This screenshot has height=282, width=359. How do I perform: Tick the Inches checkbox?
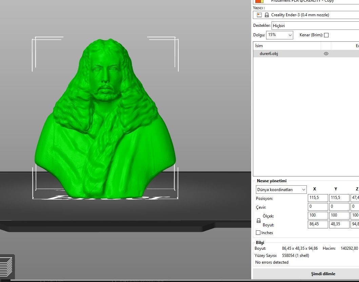click(x=258, y=232)
